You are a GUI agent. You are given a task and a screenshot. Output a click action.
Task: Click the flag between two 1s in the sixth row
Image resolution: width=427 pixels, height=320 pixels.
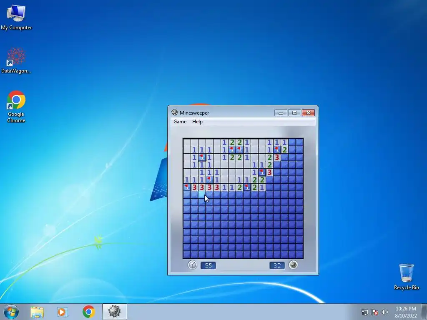tap(209, 180)
